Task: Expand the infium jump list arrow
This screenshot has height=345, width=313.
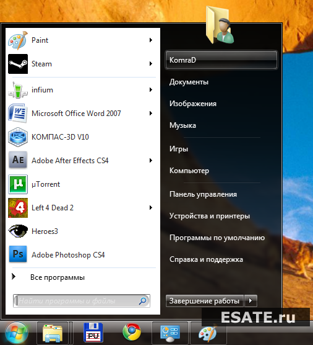Action: (x=151, y=89)
